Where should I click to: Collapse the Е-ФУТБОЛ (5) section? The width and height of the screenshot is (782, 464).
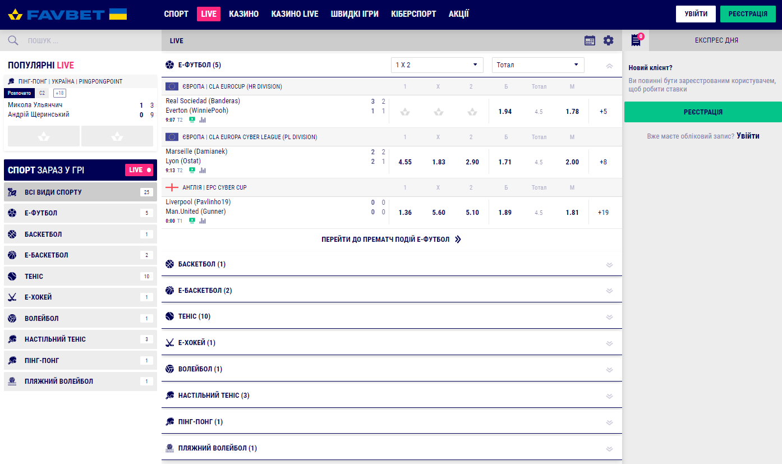(x=610, y=66)
